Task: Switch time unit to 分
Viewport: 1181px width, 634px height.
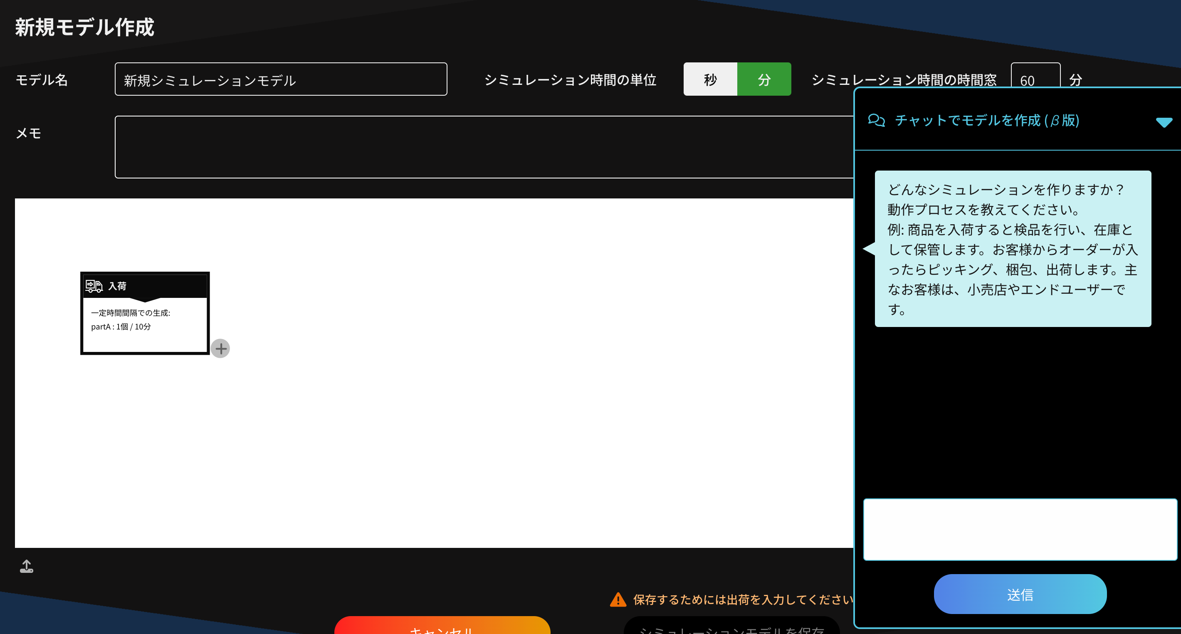Action: (x=764, y=79)
